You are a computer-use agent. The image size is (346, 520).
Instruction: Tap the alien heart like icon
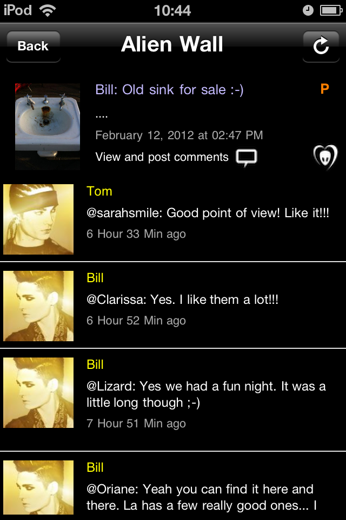(x=325, y=157)
